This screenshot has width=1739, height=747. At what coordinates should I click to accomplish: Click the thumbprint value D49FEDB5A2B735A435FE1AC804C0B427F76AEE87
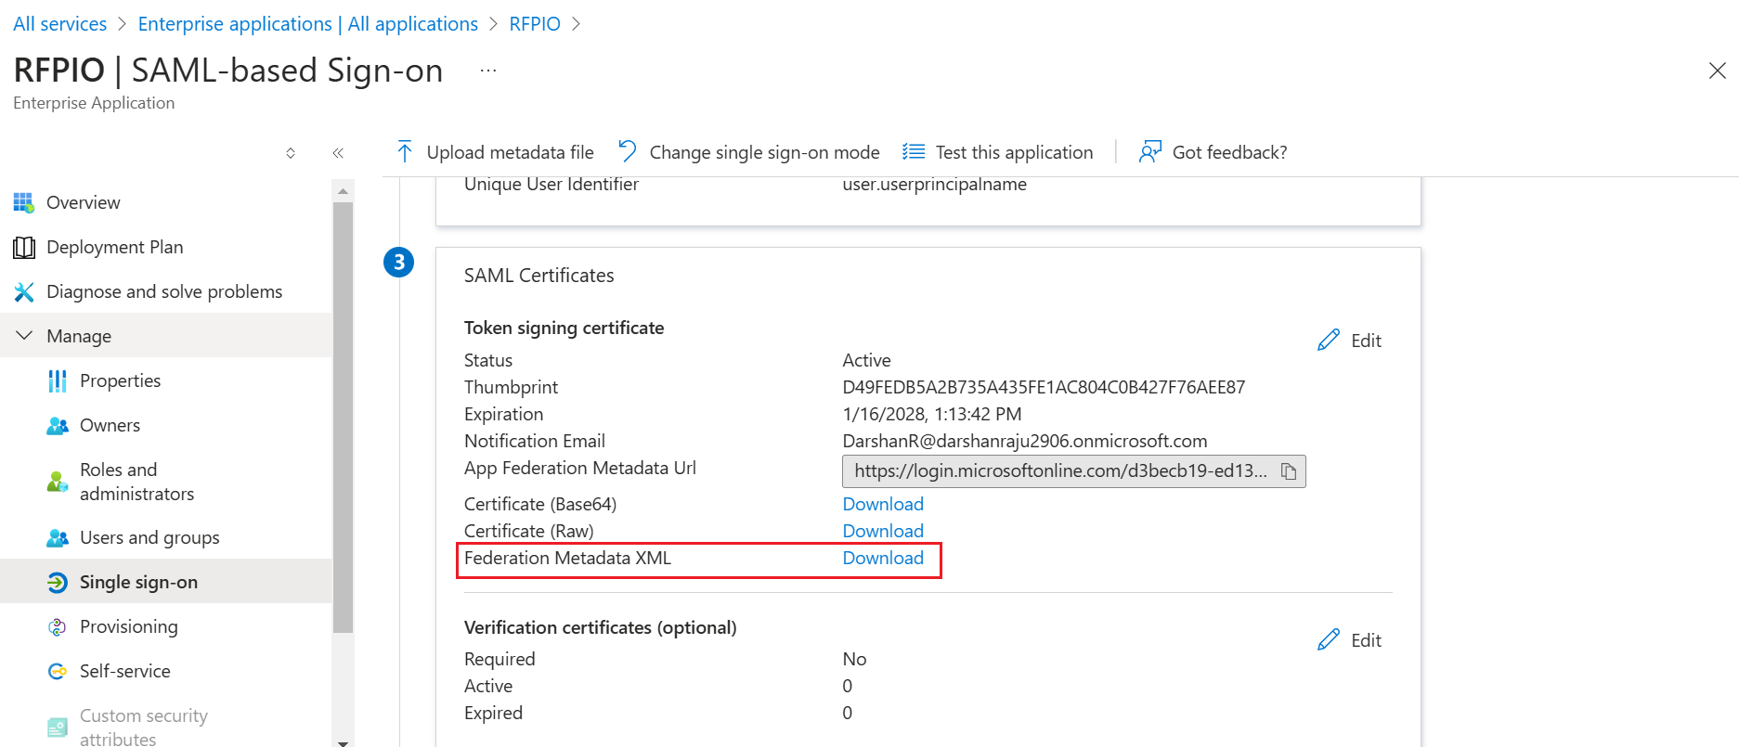point(1044,387)
